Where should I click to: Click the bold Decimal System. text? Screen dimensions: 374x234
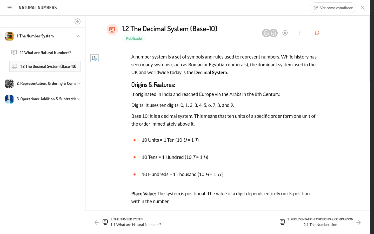pyautogui.click(x=211, y=73)
